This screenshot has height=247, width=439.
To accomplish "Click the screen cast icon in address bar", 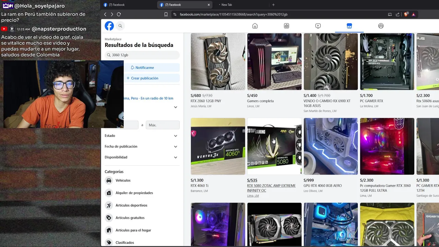I will [x=390, y=14].
